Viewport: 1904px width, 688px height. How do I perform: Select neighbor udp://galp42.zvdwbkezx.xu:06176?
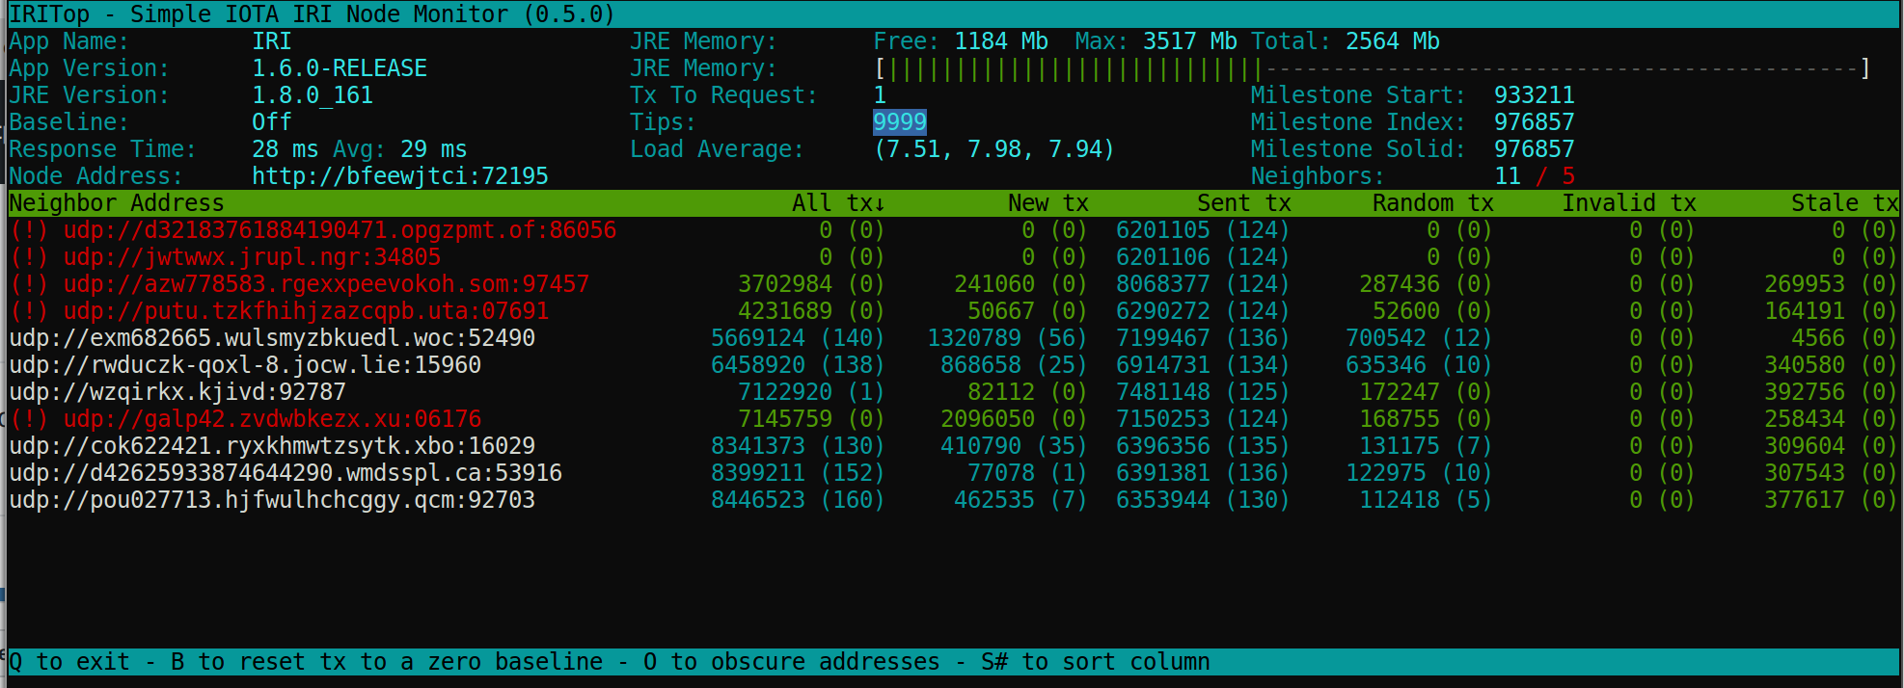245,419
